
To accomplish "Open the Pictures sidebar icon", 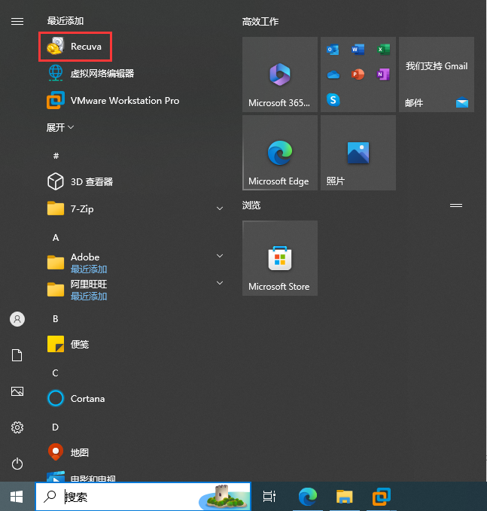I will coord(17,391).
